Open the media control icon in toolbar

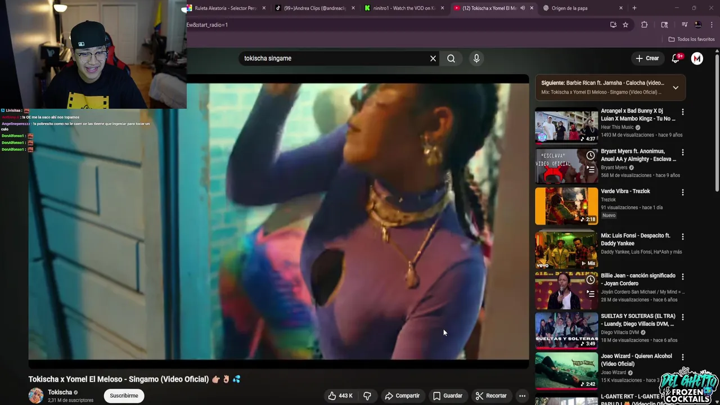pyautogui.click(x=685, y=25)
